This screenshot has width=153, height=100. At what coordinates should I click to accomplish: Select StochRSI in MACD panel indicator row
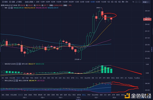click(87, 78)
